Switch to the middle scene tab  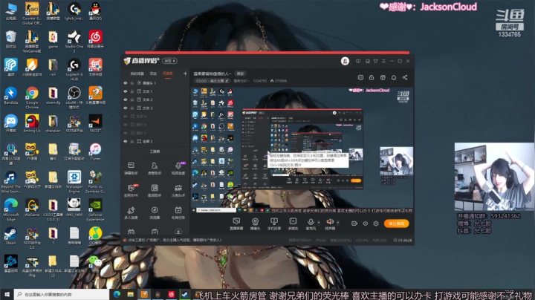pyautogui.click(x=153, y=74)
